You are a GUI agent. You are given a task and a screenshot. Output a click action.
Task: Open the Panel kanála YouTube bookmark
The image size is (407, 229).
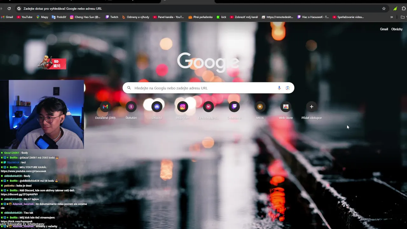coord(168,17)
